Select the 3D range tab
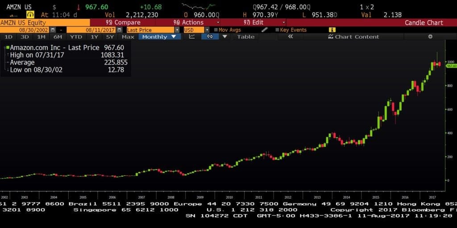Screen dimensions: 457x228 coord(25,37)
